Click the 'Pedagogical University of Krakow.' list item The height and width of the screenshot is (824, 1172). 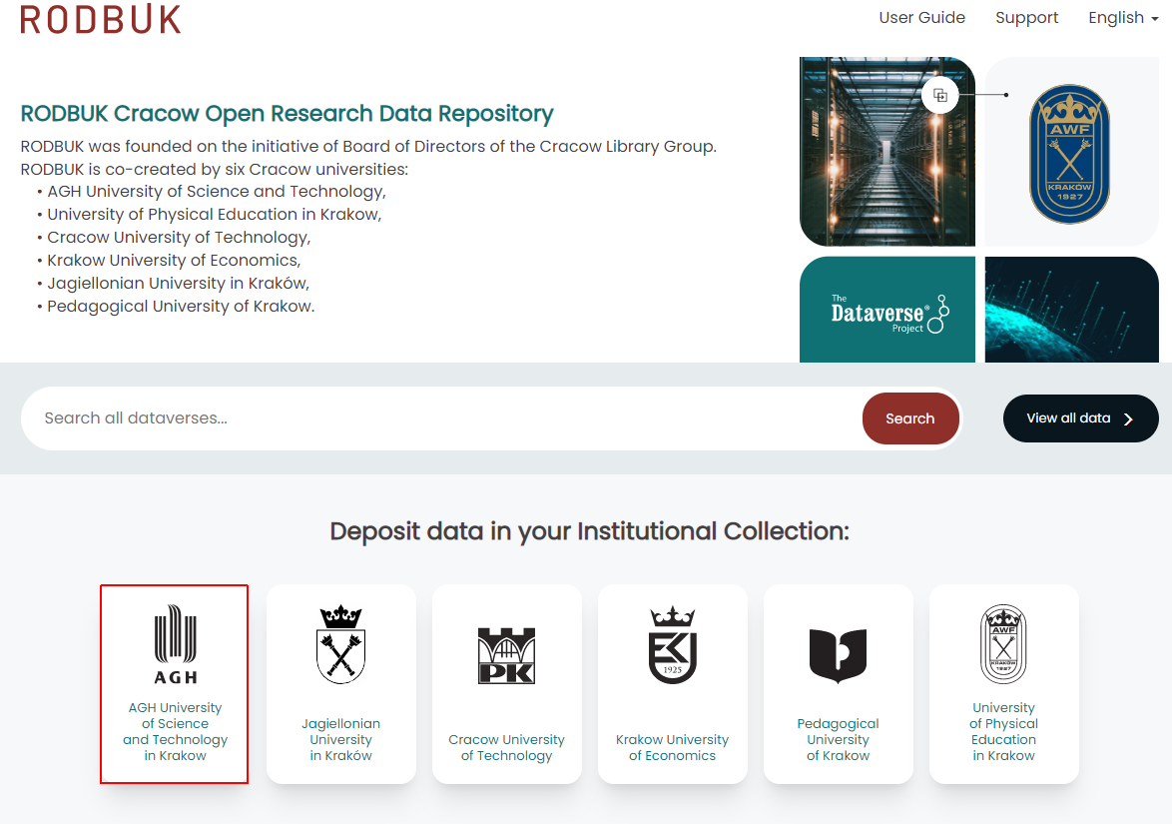[x=181, y=307]
